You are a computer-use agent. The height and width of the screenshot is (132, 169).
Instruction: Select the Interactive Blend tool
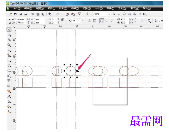click(x=9, y=91)
